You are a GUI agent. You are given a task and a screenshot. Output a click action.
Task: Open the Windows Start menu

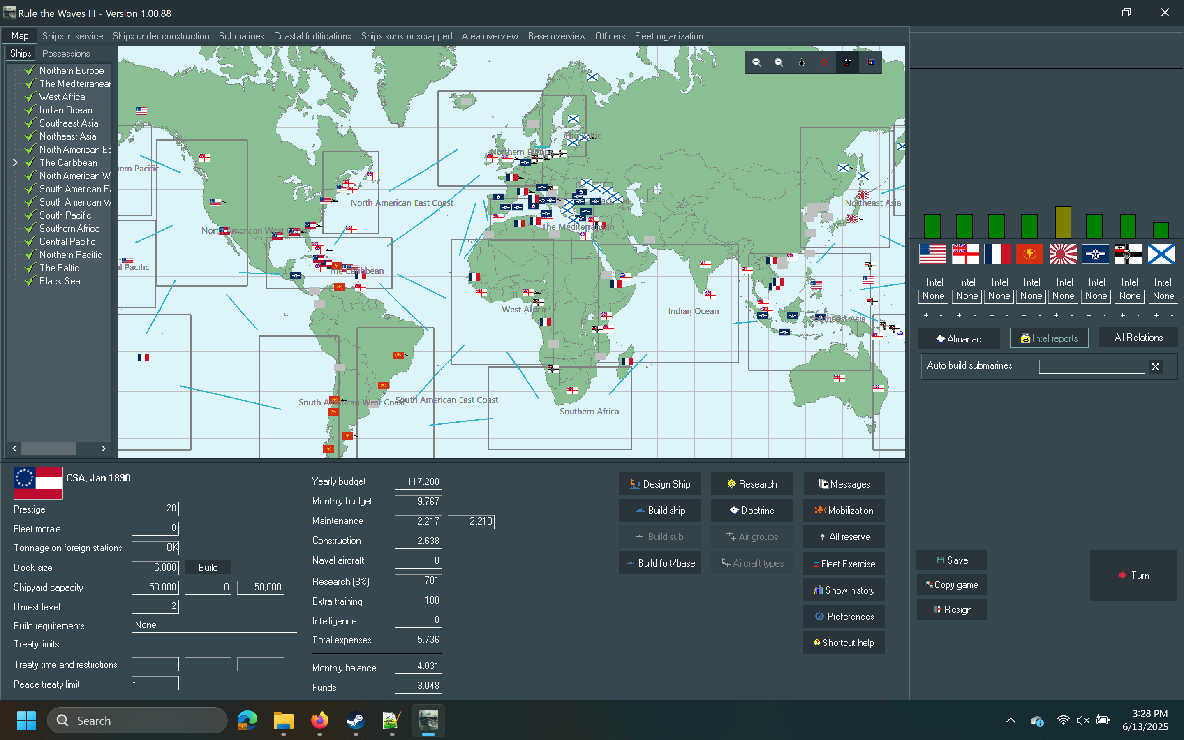(26, 720)
